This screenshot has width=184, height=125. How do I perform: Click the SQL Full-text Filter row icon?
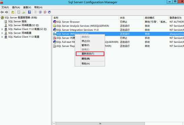55,42
